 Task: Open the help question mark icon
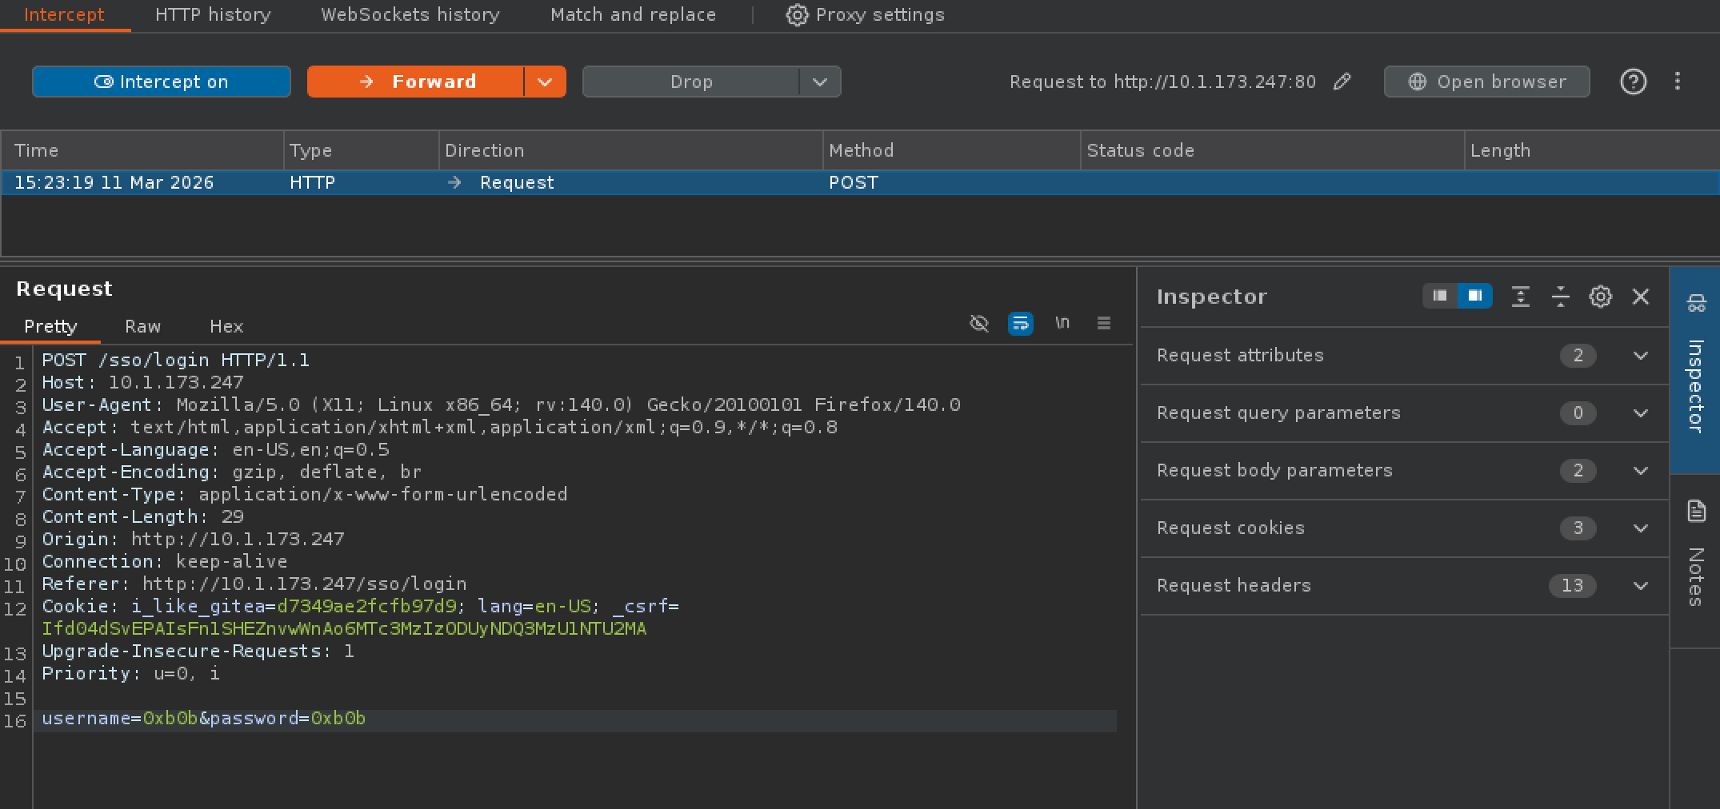point(1633,82)
